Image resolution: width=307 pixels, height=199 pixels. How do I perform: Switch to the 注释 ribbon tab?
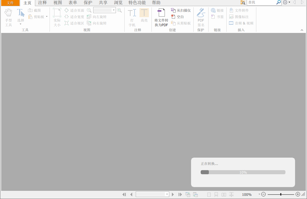click(43, 3)
